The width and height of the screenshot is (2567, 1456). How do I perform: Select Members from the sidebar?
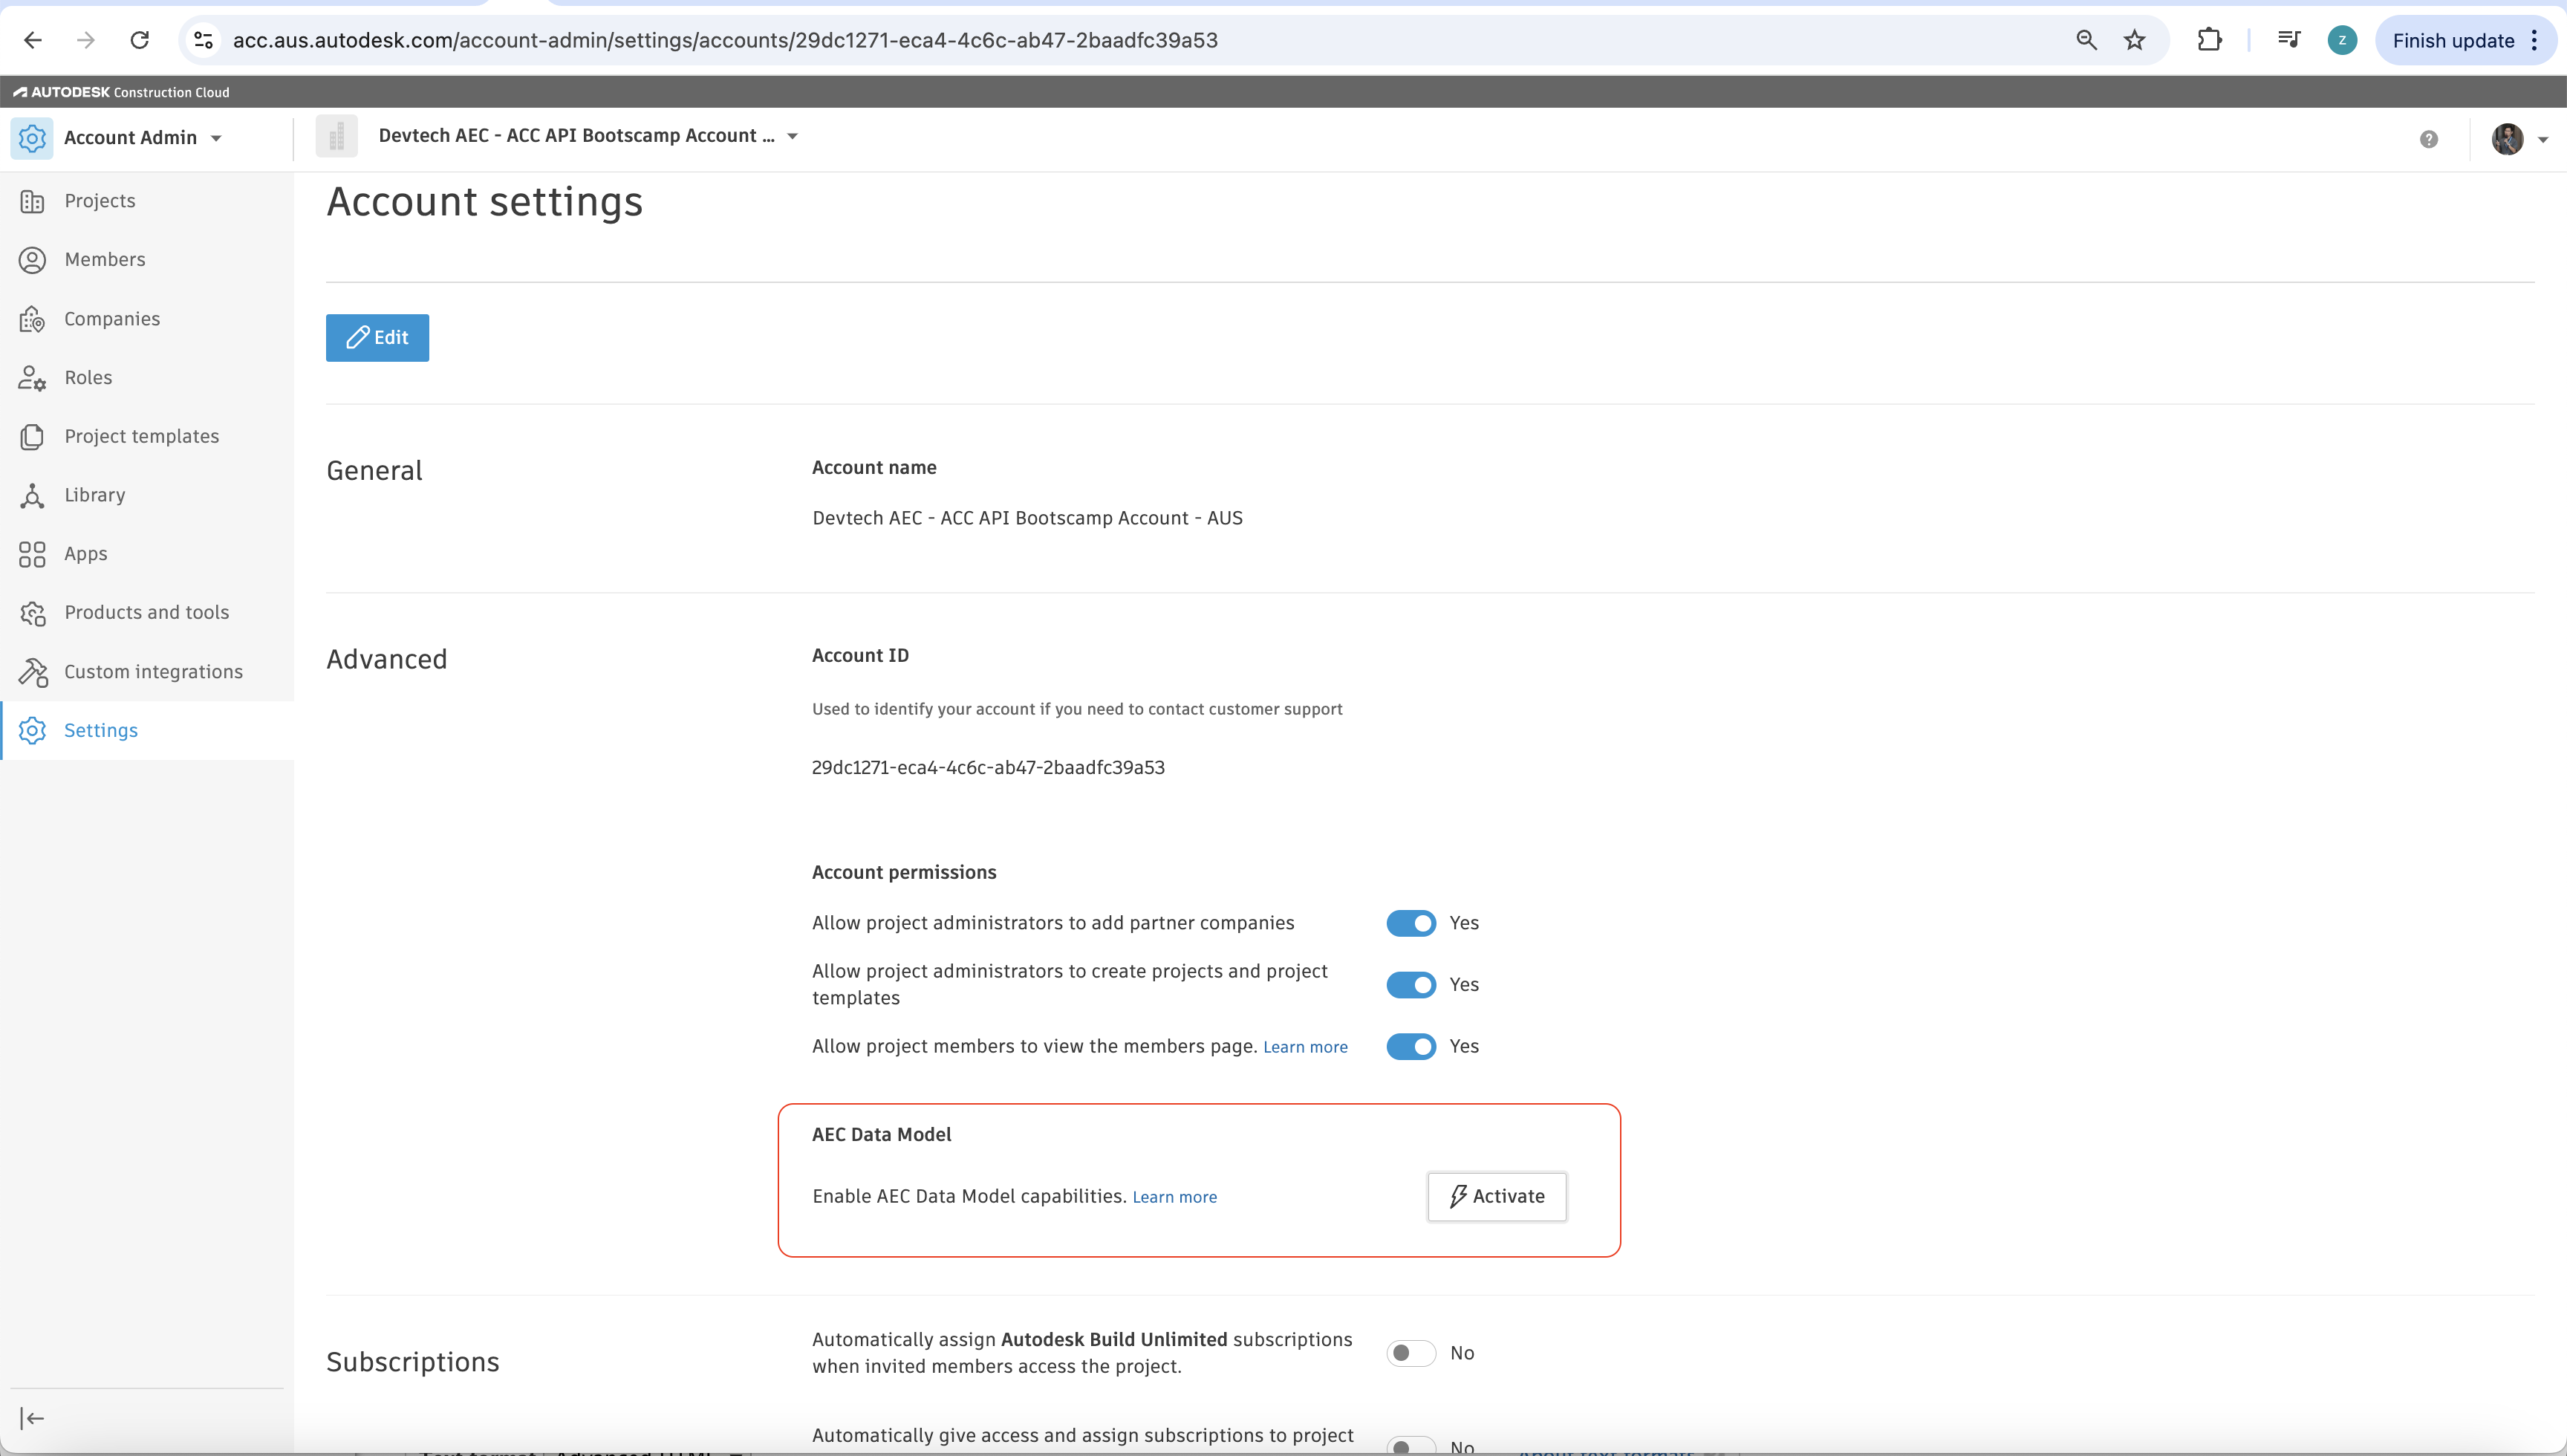(x=105, y=259)
